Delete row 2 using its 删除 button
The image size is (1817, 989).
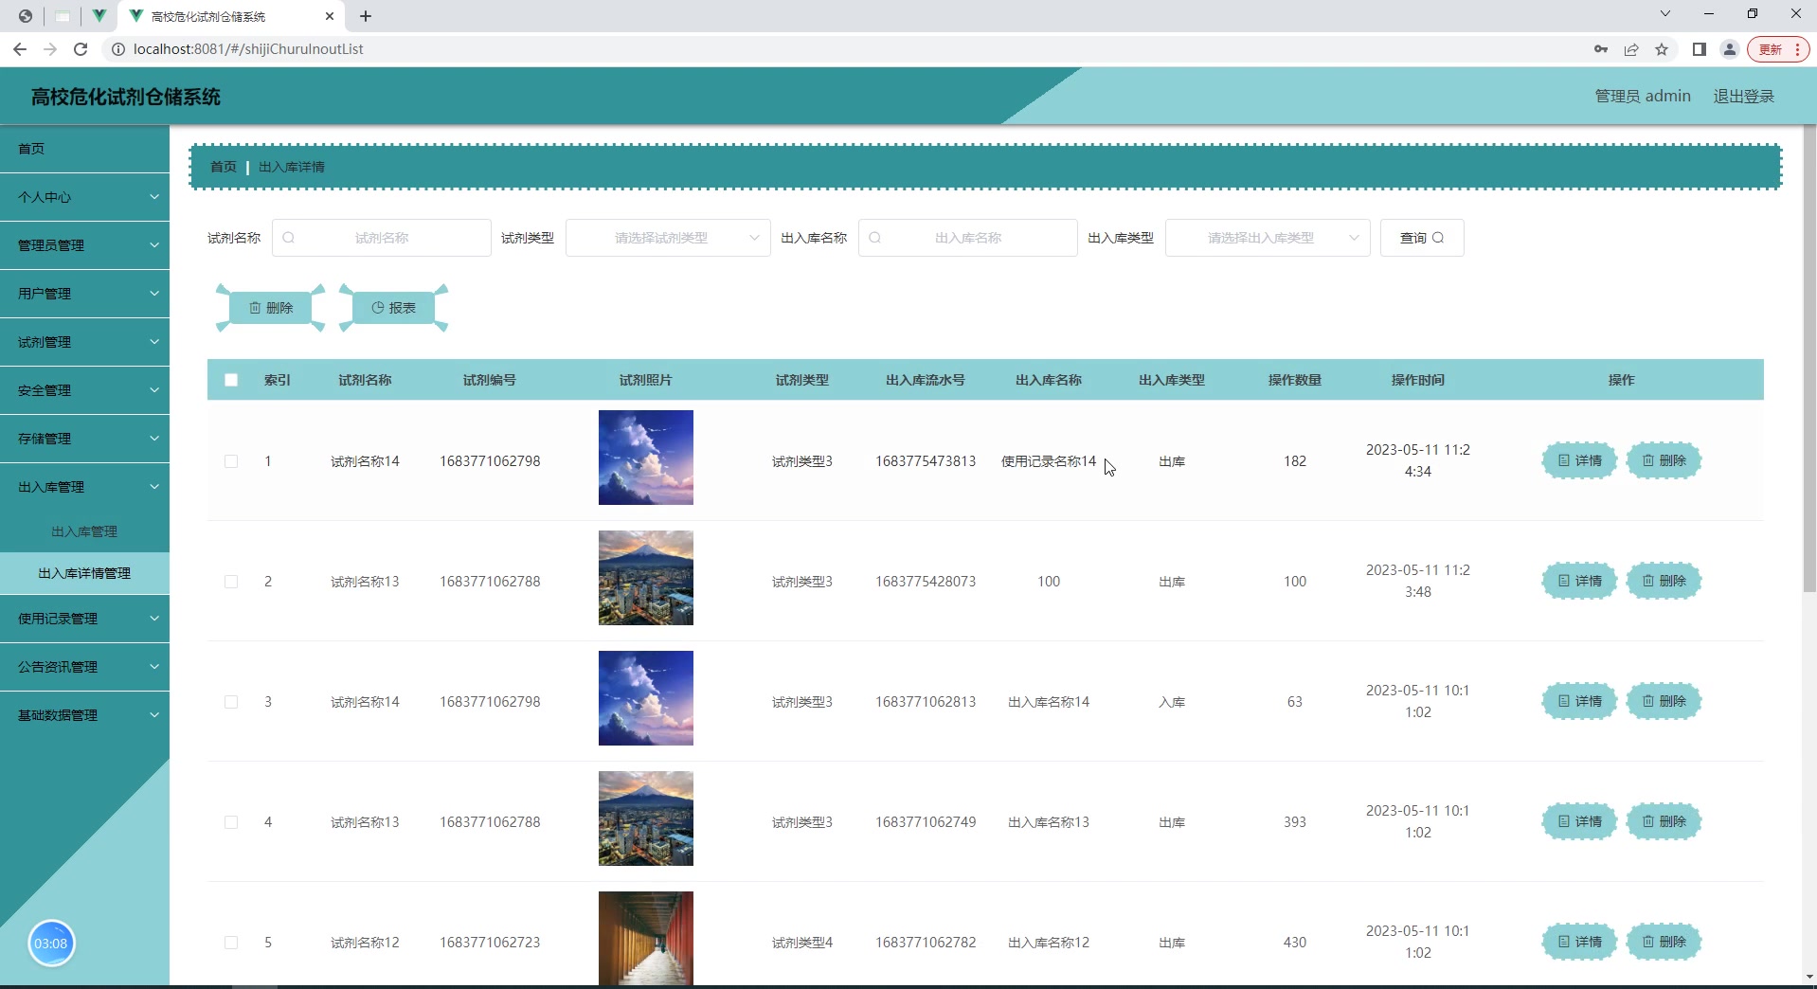(1664, 581)
